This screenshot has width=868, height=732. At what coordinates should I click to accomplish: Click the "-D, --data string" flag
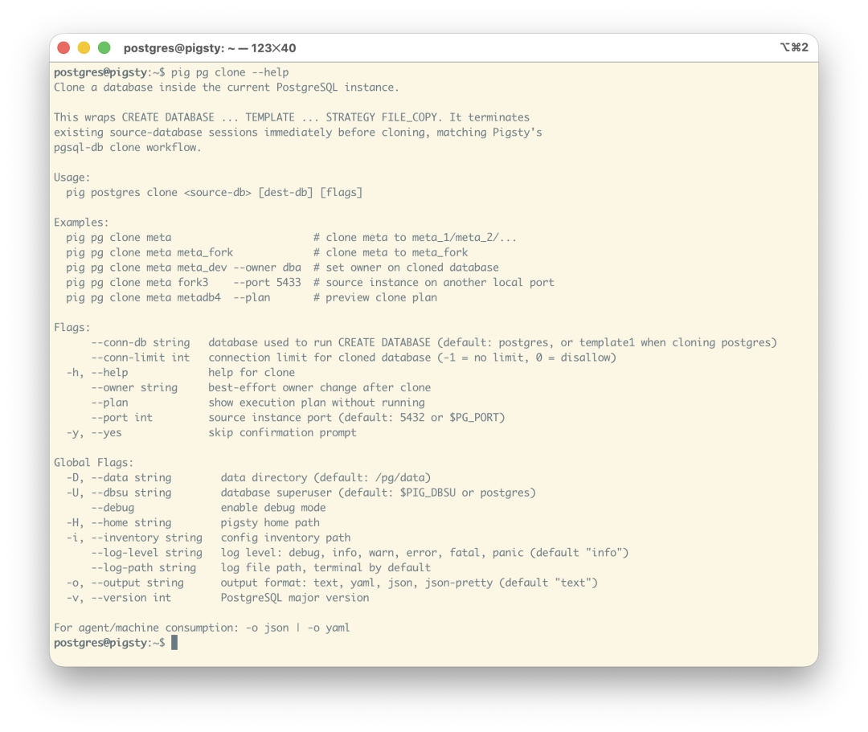tap(119, 477)
